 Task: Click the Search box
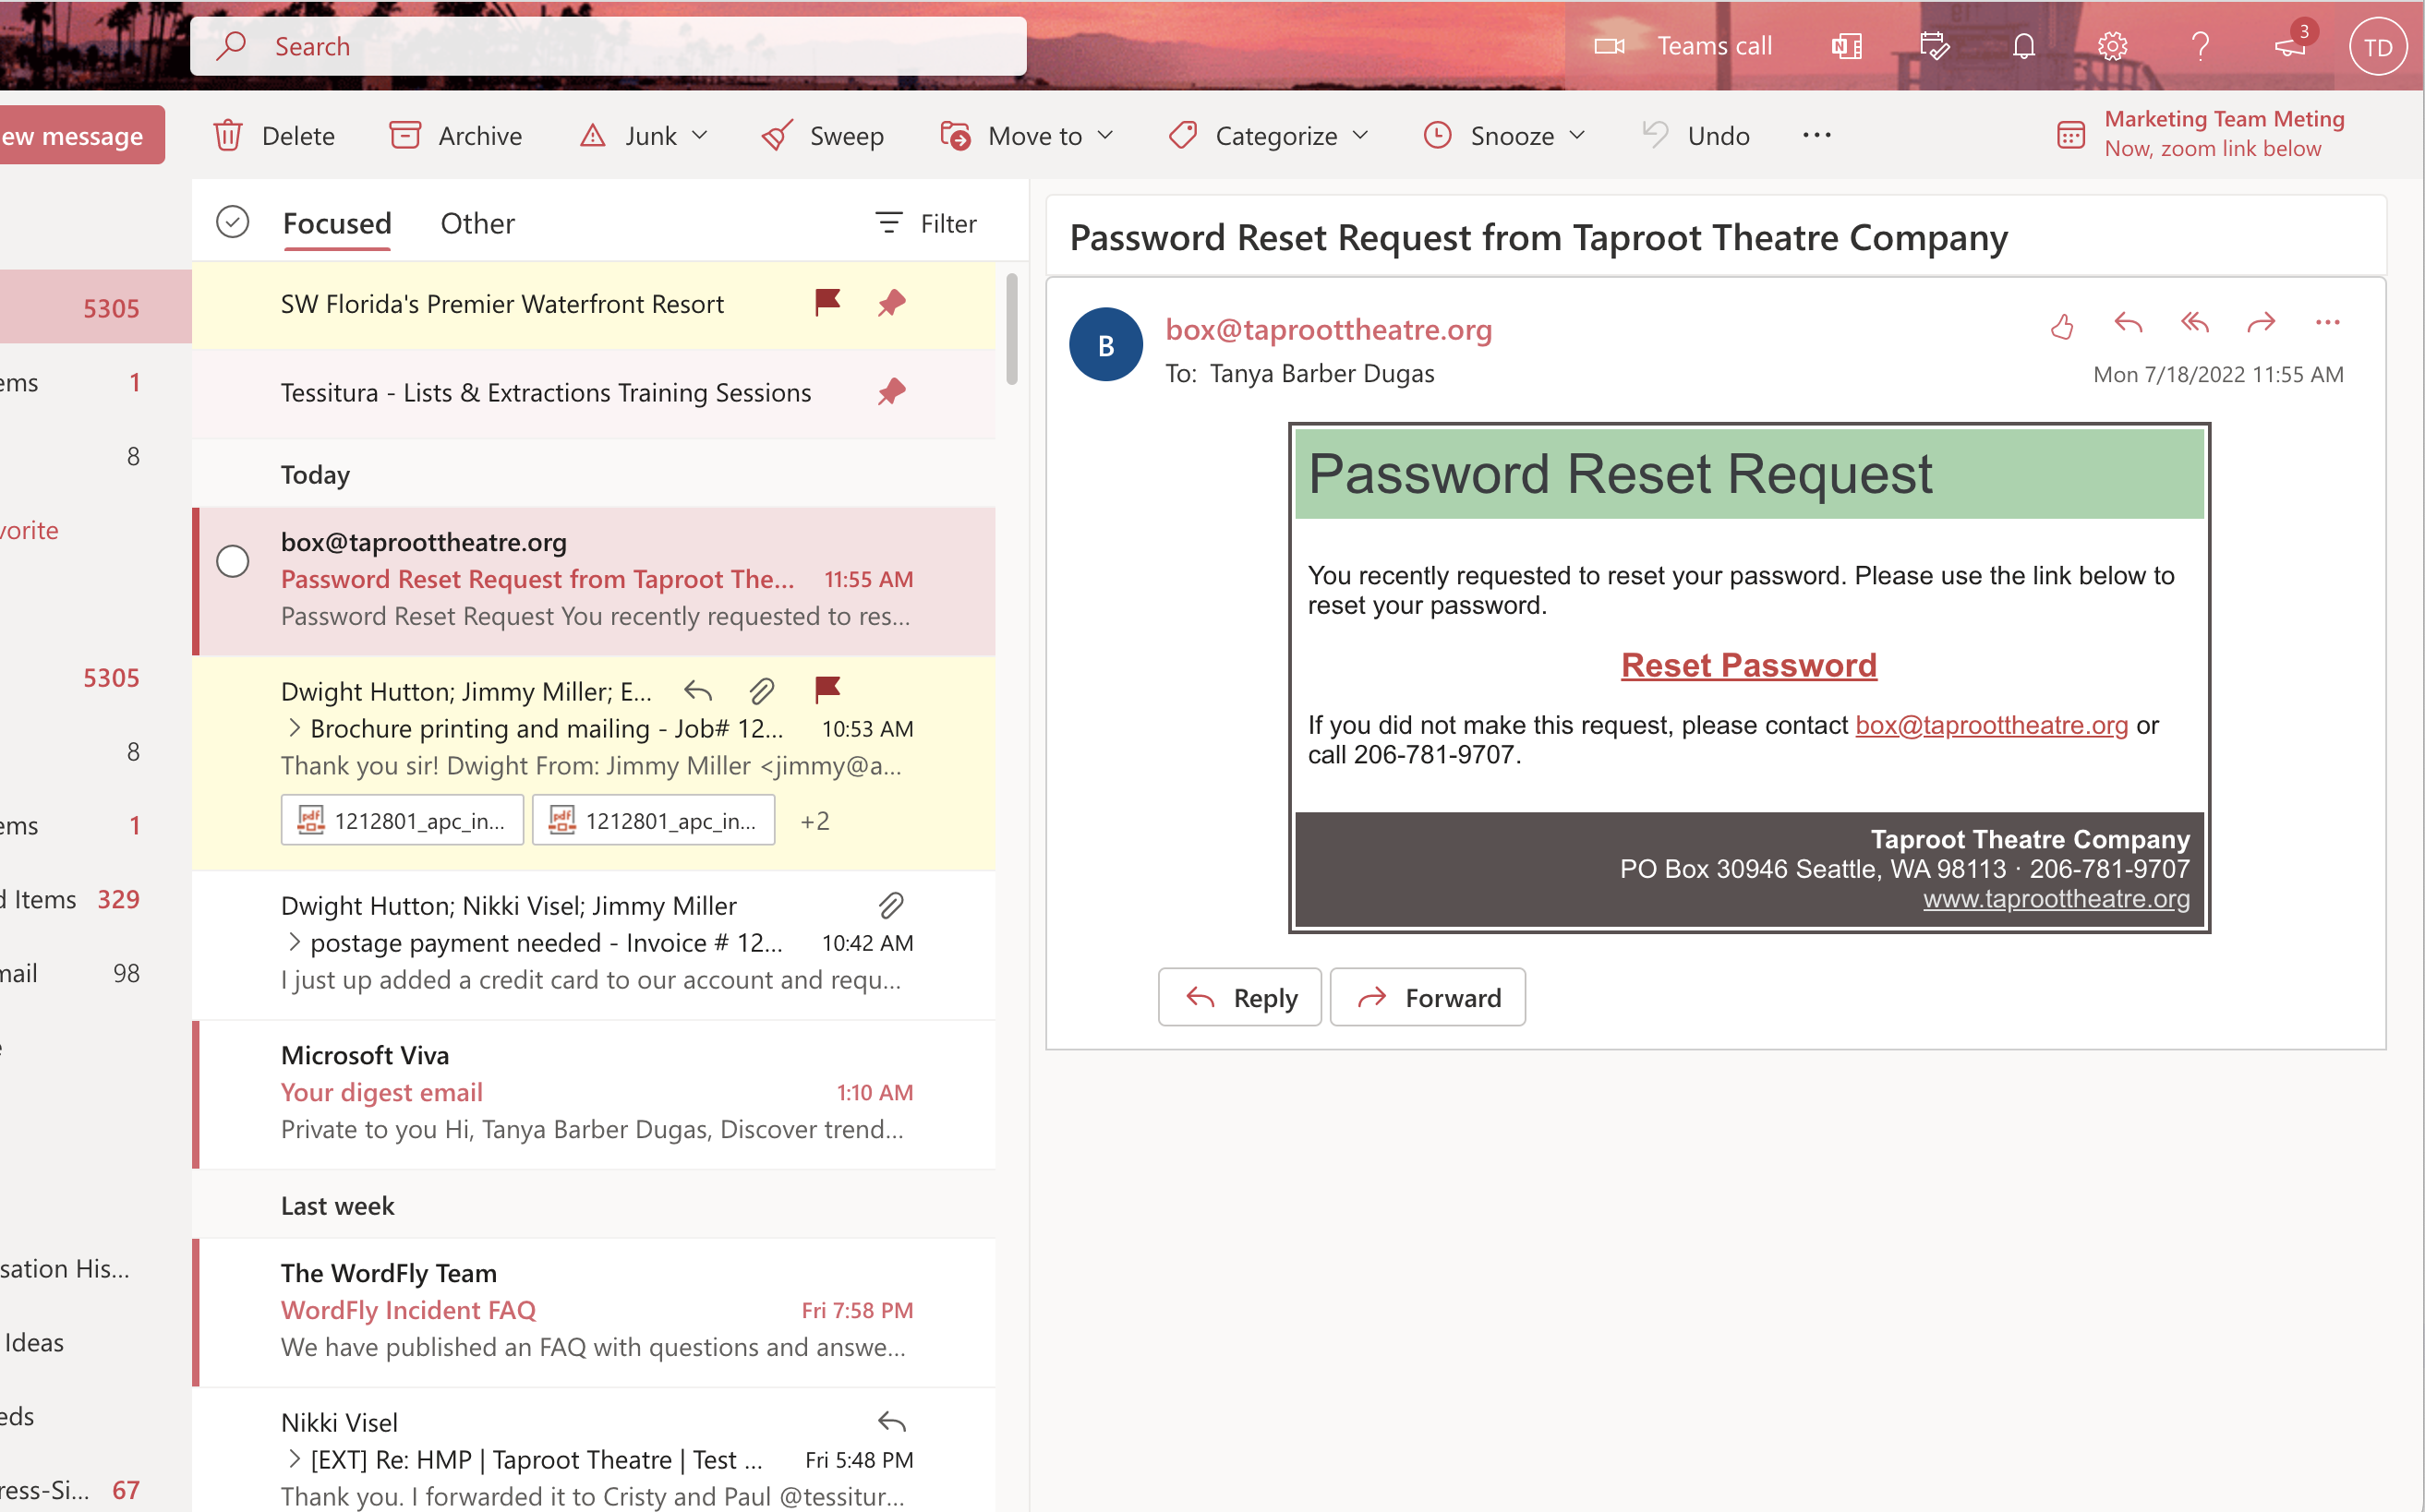[x=609, y=46]
